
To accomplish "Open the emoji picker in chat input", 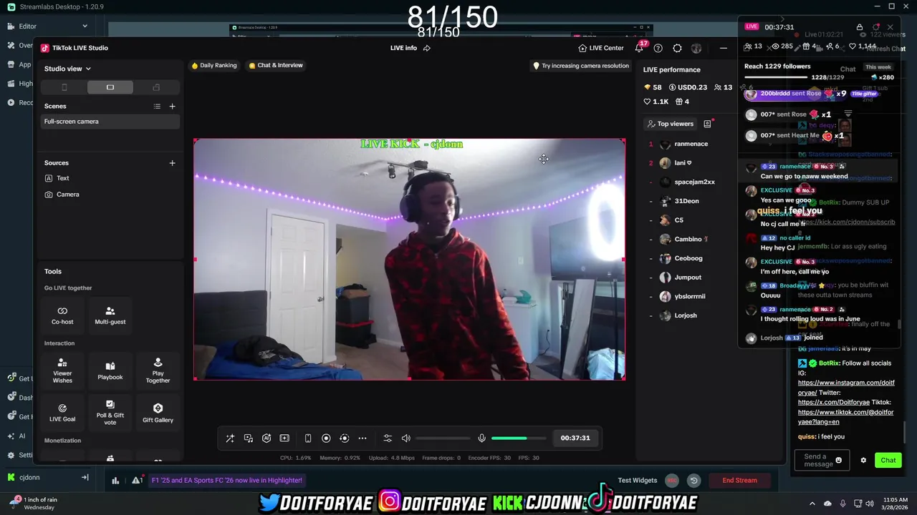I will coord(838,461).
